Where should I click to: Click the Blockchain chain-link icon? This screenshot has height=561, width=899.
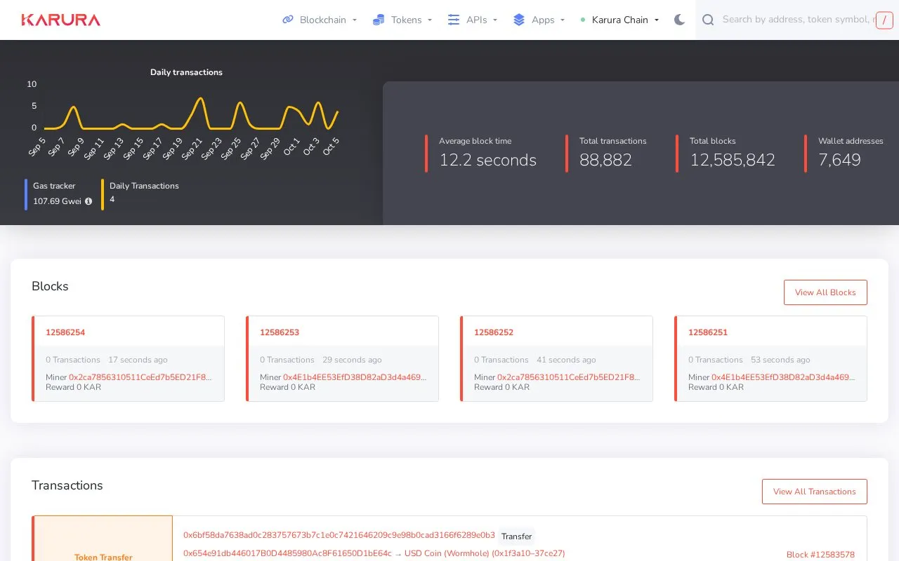click(288, 20)
